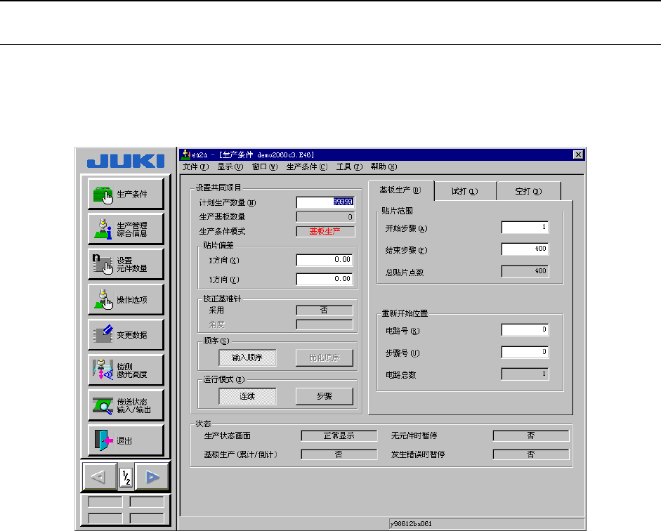Open the 生产条件(C) menu
The width and height of the screenshot is (661, 531).
(307, 167)
